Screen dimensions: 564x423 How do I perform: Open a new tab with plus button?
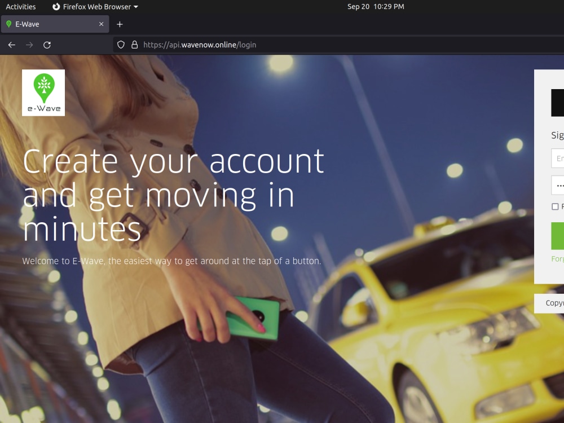[x=120, y=24]
